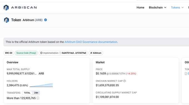189x105 pixels.
Task: Expand the Blockchain dropdown menu
Action: (158, 7)
